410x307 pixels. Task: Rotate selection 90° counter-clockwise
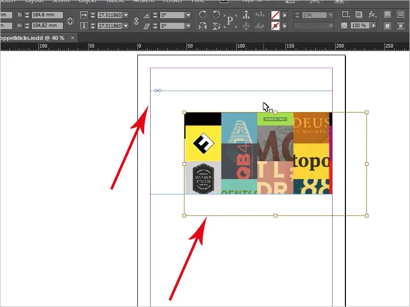(x=216, y=14)
